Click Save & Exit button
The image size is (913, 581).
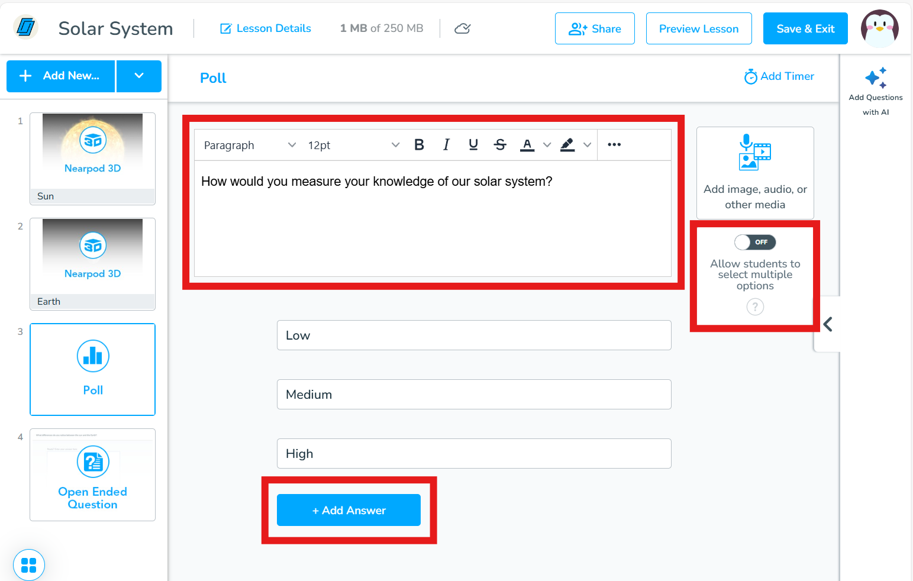(805, 28)
